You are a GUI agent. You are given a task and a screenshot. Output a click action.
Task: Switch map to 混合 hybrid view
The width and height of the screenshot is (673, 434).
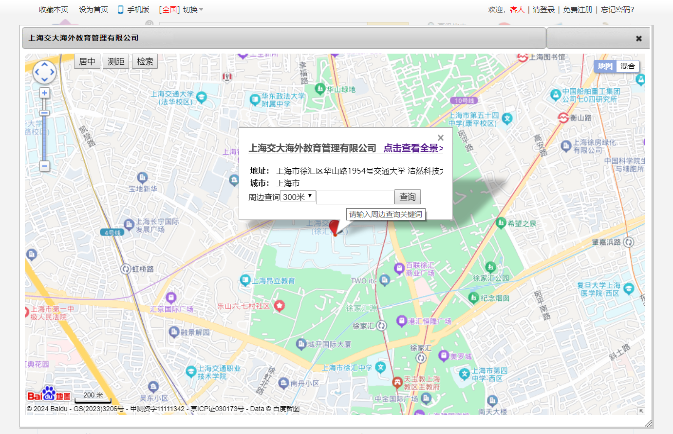click(x=627, y=66)
